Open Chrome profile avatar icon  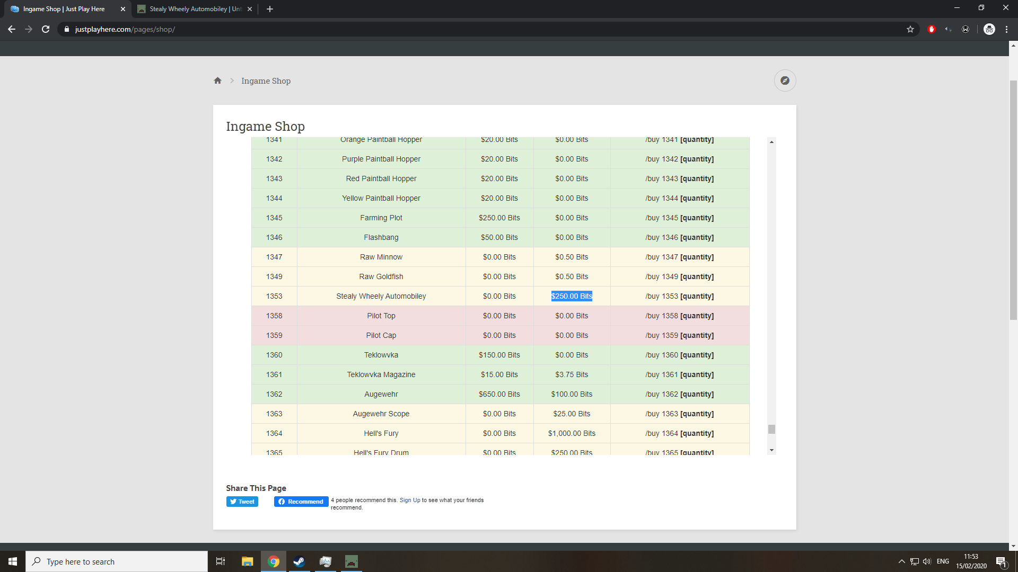point(989,29)
